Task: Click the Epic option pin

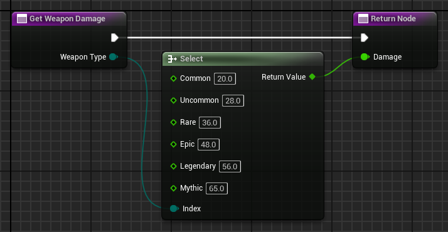Action: (x=173, y=144)
